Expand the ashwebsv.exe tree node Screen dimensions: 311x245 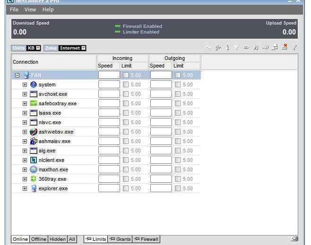(x=25, y=132)
